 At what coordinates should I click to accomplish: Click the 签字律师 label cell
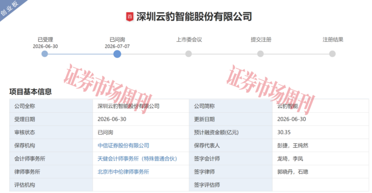[x=230, y=172]
